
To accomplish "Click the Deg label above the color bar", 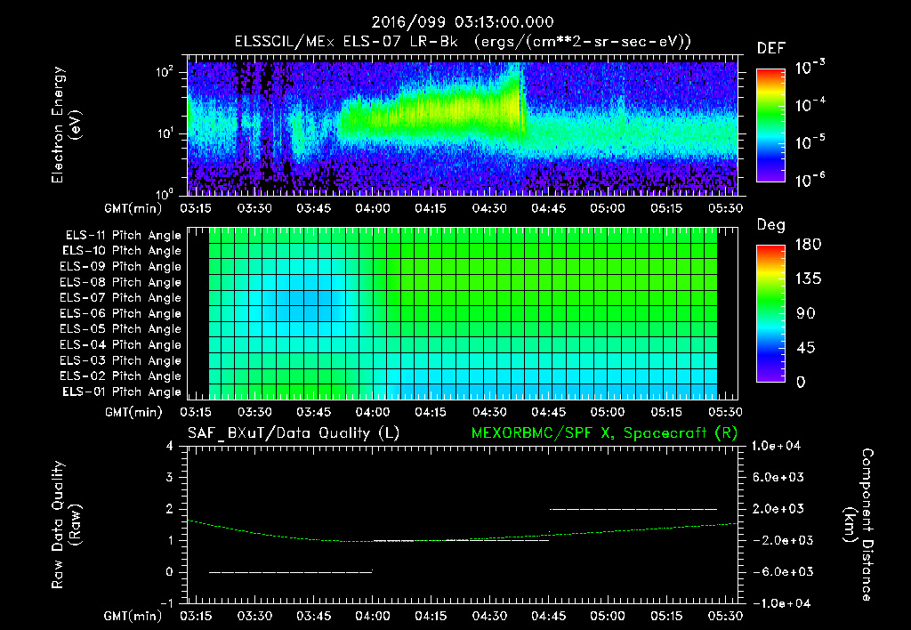I will pos(770,225).
